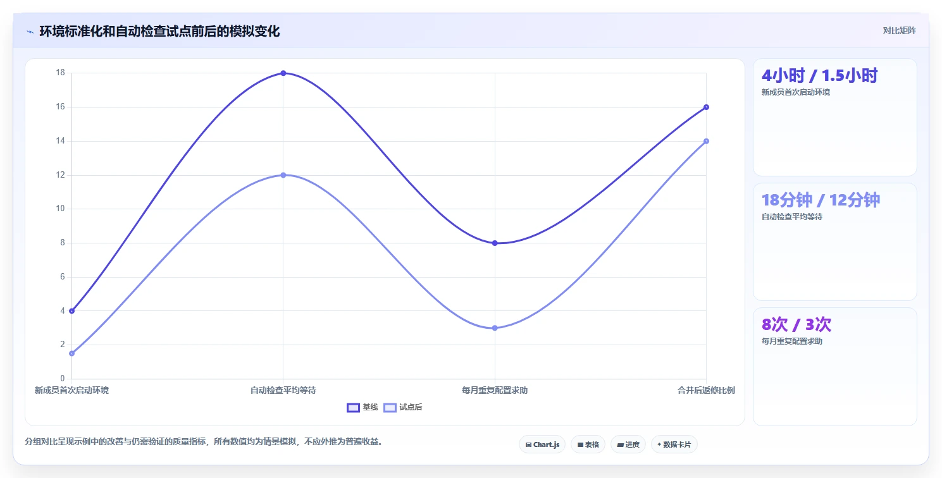The width and height of the screenshot is (942, 478).
Task: Click the y-axis tick label 10
Action: pyautogui.click(x=61, y=209)
